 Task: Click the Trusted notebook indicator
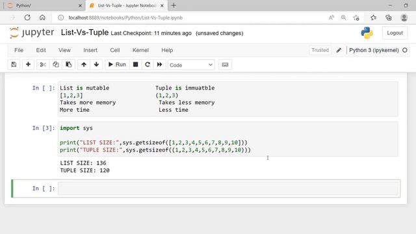click(x=320, y=50)
